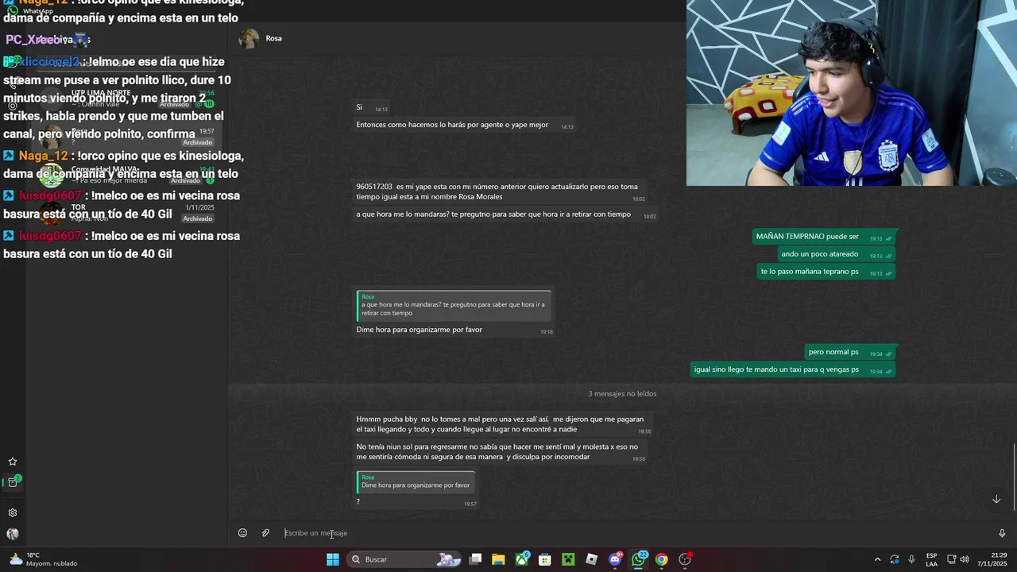Select message 'igual sino llego te mando un taxi'

pyautogui.click(x=793, y=369)
